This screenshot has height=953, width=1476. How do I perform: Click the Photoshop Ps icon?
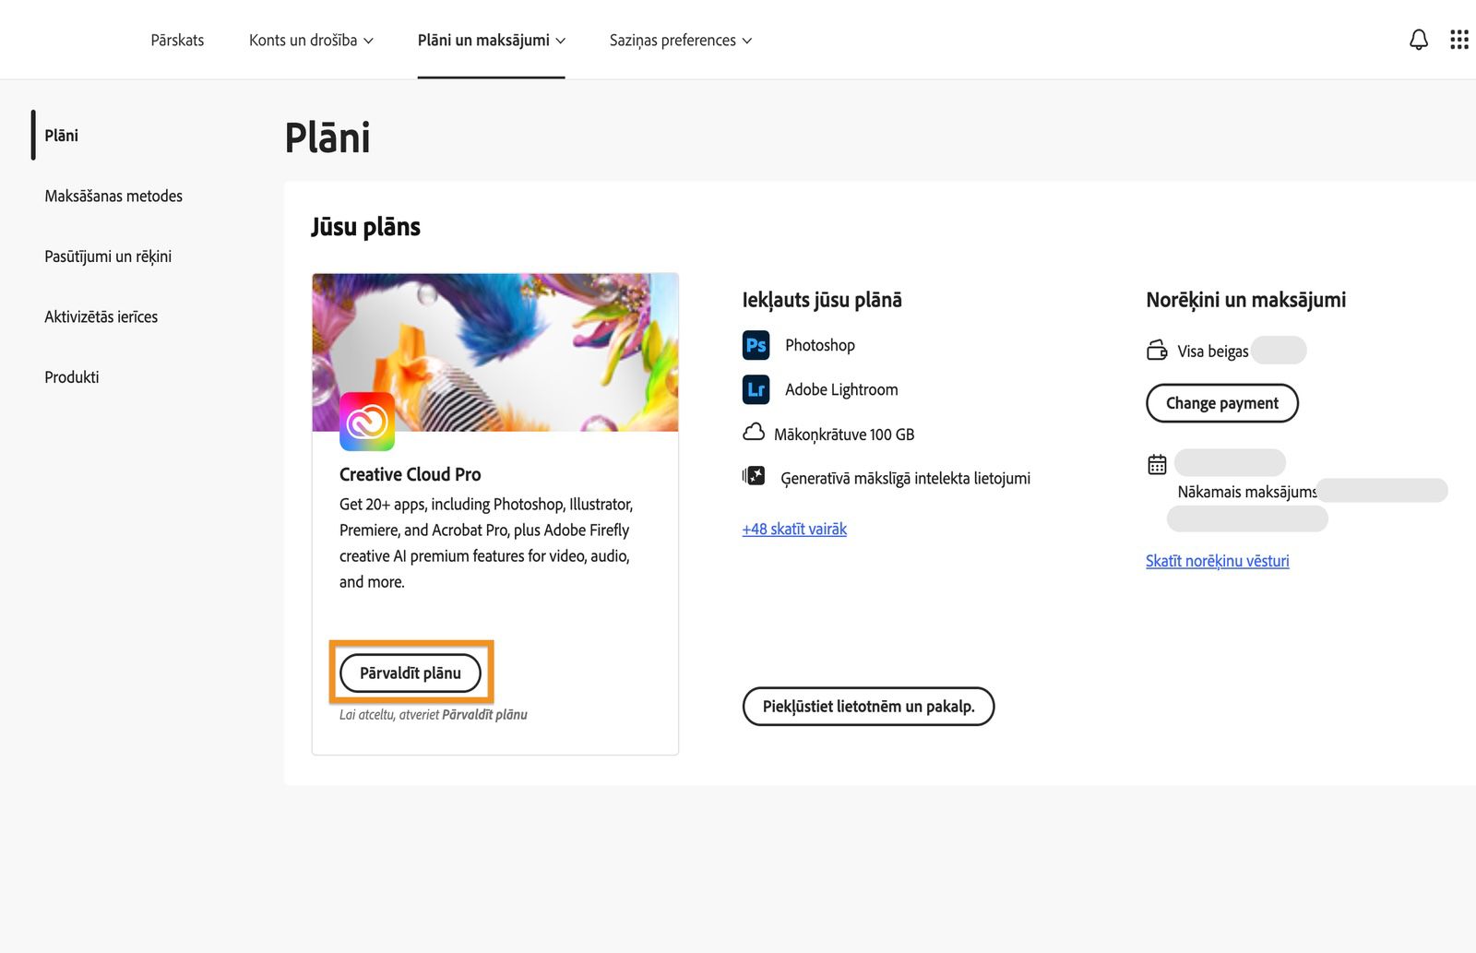pos(756,345)
